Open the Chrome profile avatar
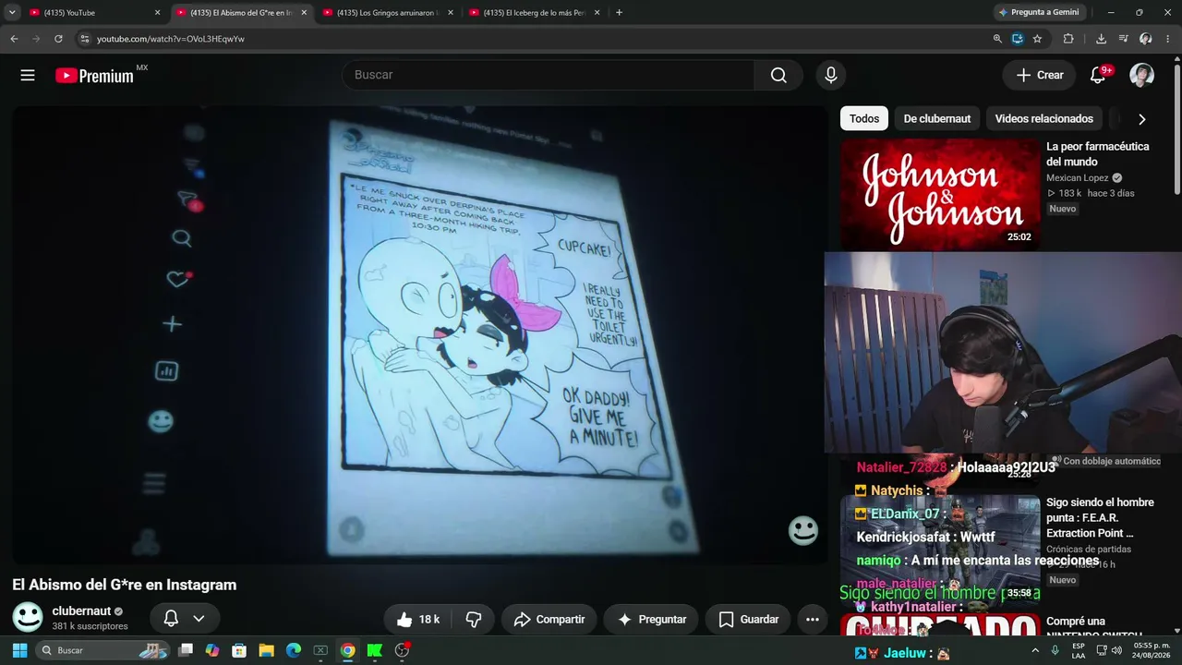 coord(1146,39)
